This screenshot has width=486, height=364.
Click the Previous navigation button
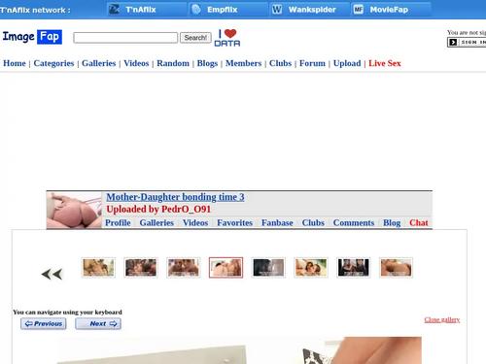pos(44,323)
